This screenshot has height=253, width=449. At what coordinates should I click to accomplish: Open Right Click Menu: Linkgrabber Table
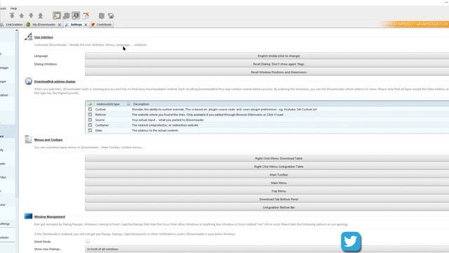coord(267,167)
